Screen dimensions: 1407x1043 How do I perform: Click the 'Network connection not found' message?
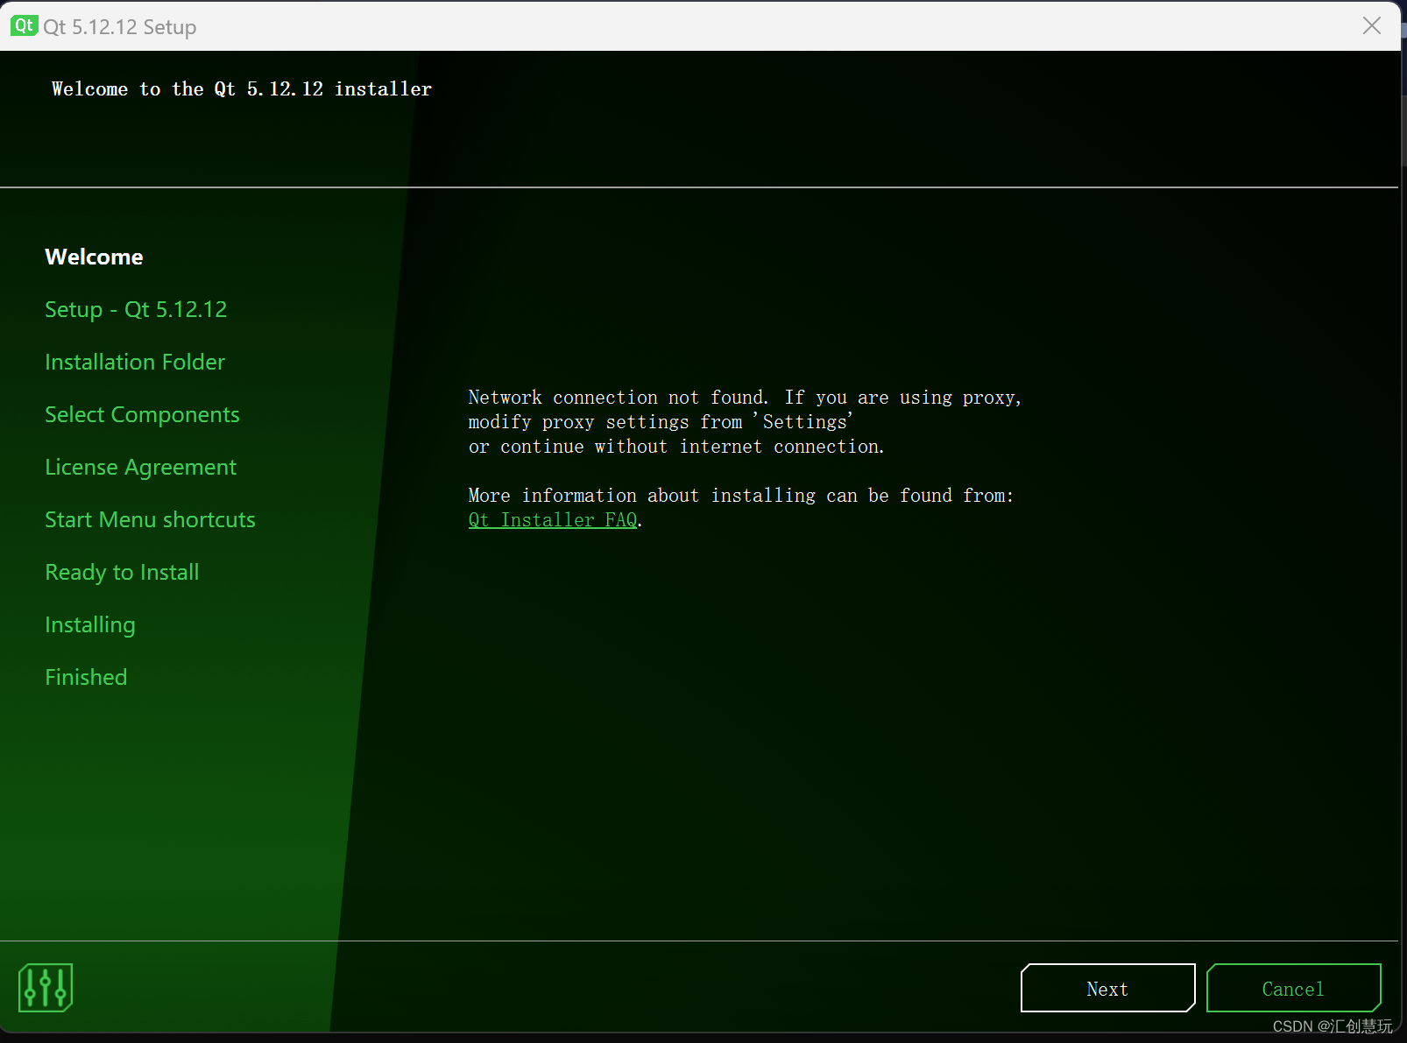745,422
